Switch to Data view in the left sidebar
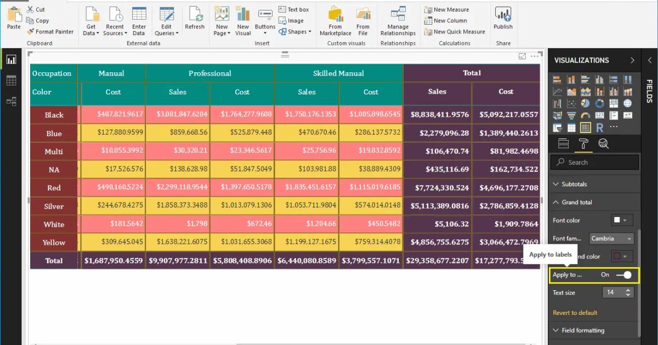The width and height of the screenshot is (658, 345). tap(12, 79)
